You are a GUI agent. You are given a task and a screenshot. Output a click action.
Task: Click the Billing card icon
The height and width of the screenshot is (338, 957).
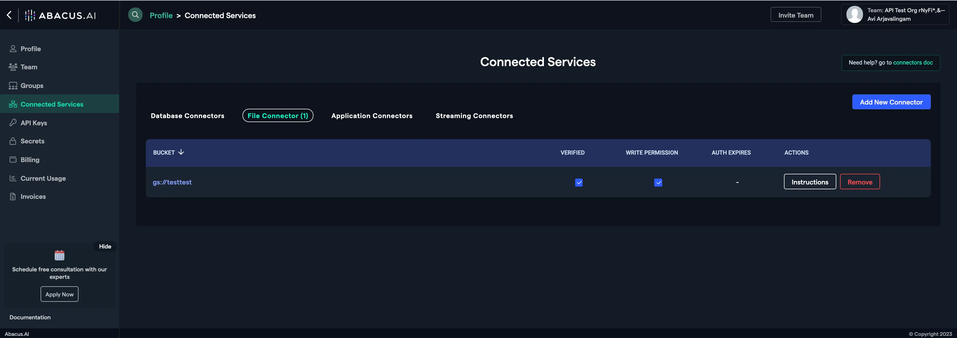tap(13, 160)
